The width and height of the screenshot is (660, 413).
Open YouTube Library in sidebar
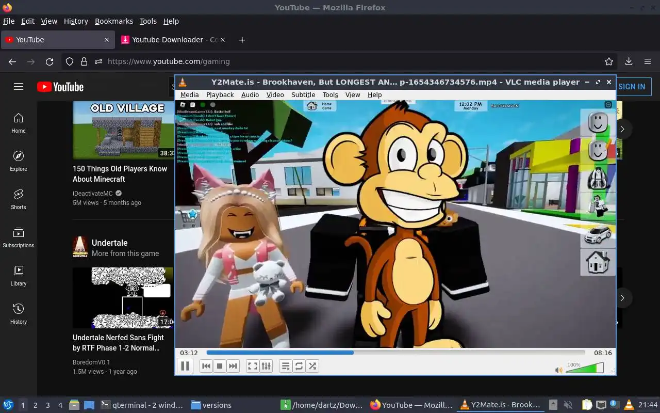pyautogui.click(x=19, y=276)
